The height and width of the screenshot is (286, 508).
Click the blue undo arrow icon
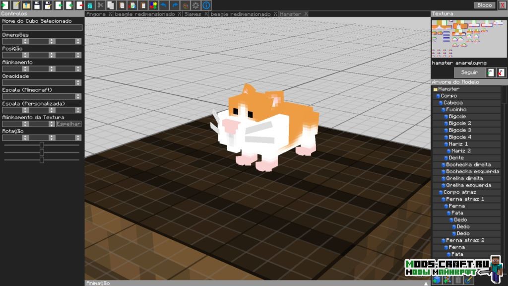164,5
